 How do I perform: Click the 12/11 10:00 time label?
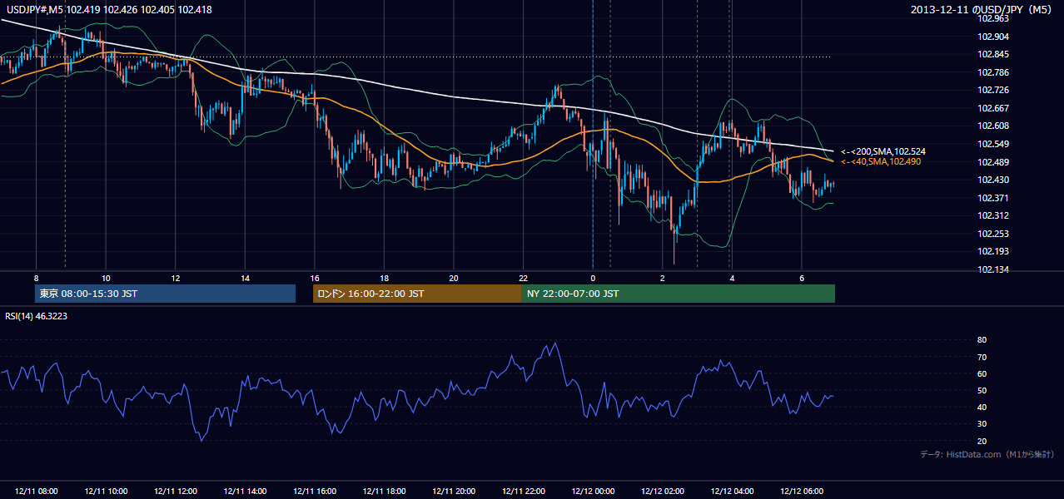tap(106, 492)
